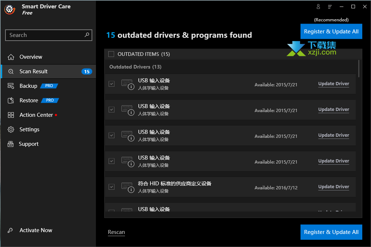The height and width of the screenshot is (247, 371).
Task: Focus the Search input field
Action: [x=48, y=35]
